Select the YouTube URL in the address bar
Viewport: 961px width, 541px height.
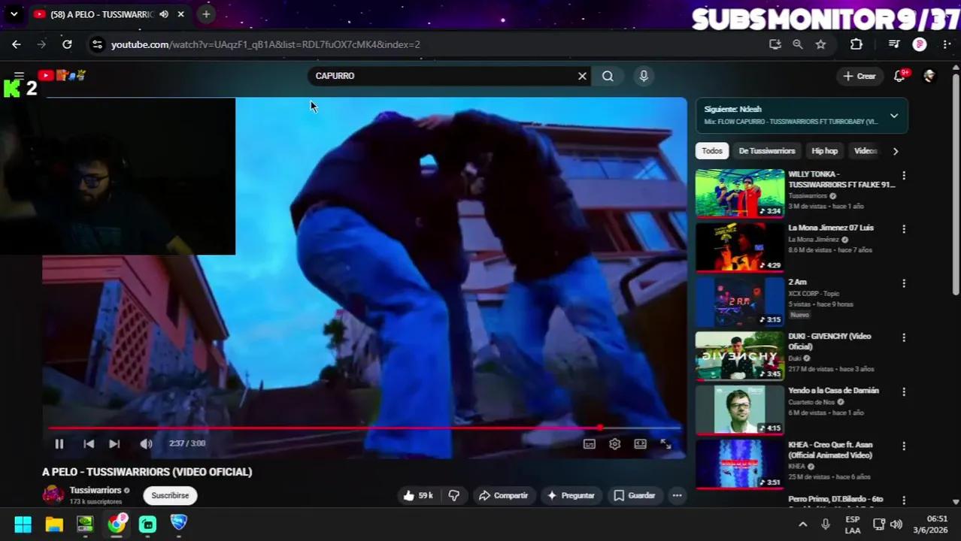coord(265,44)
